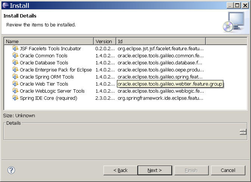The height and width of the screenshot is (182, 251).
Task: Click the Oracle Web Tier Tools icon
Action: (15, 84)
